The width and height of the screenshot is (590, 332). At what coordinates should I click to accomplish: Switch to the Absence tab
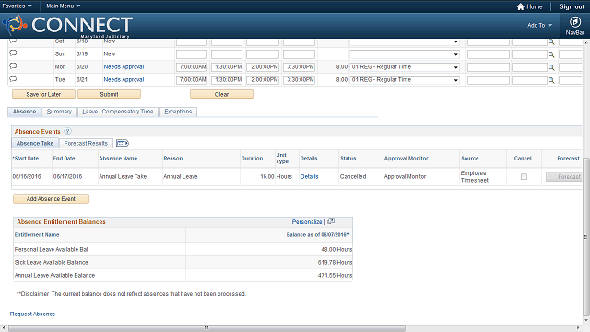pyautogui.click(x=24, y=112)
